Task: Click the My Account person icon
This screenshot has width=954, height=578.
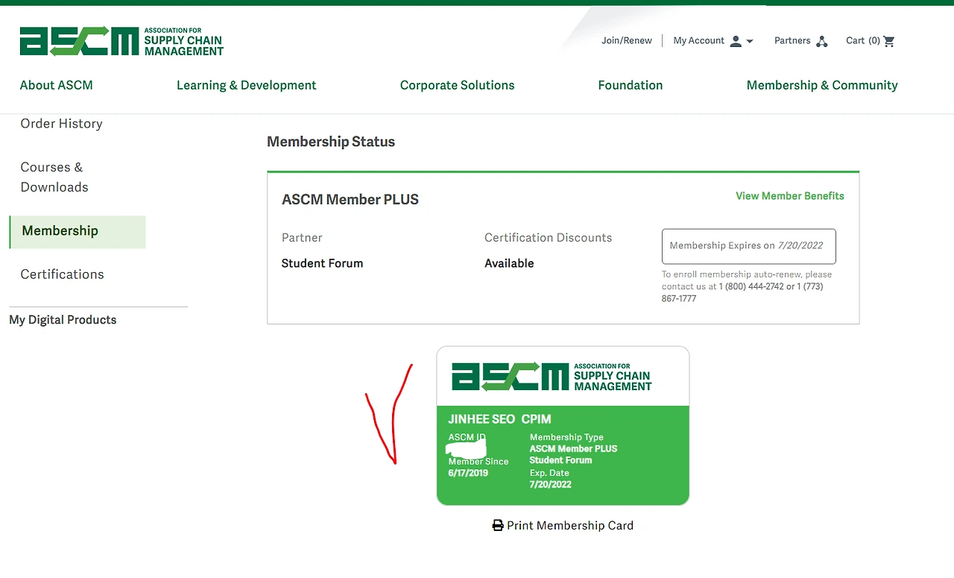Action: point(736,41)
